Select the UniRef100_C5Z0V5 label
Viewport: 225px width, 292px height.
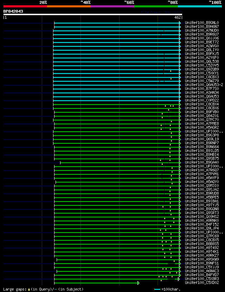[202, 65]
